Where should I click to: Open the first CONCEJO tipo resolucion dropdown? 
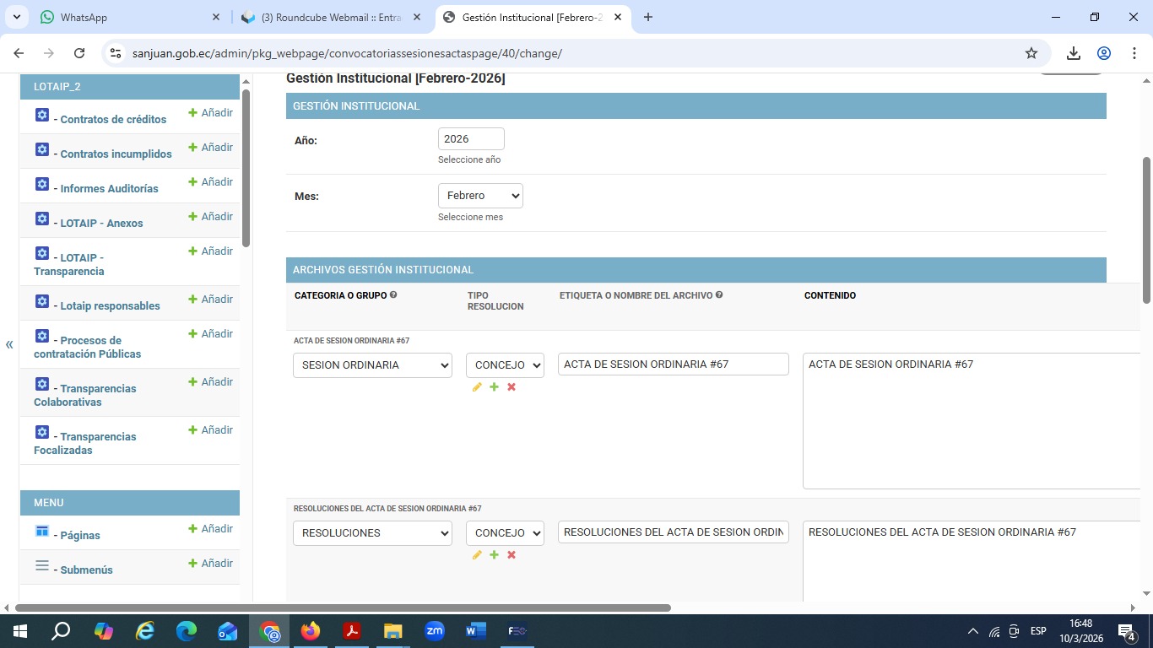coord(505,365)
